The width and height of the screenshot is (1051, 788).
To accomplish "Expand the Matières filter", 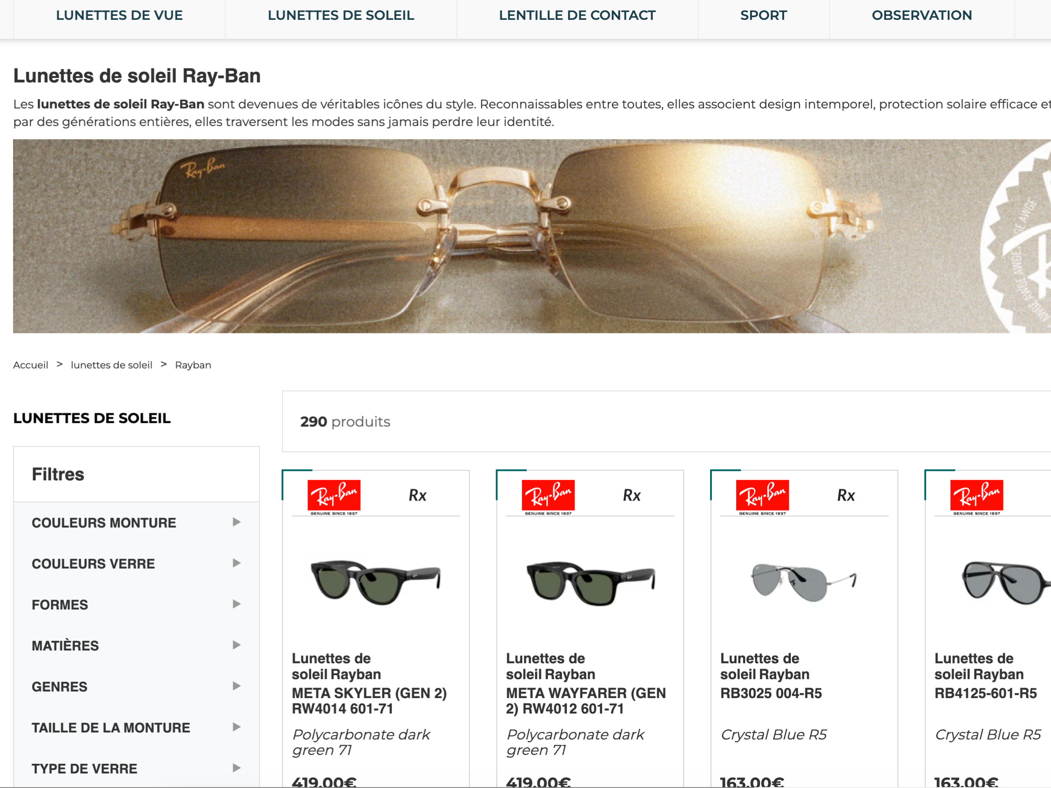I will 136,646.
